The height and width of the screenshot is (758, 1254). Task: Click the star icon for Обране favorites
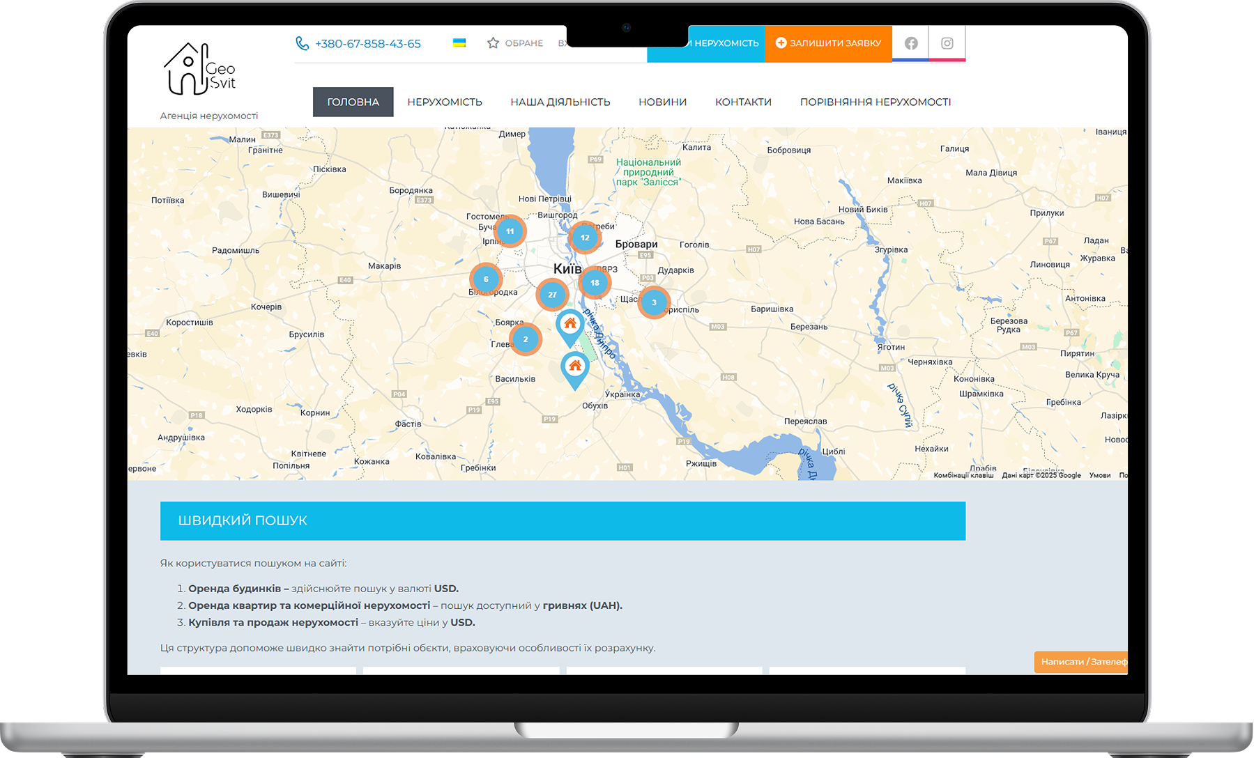pos(493,43)
